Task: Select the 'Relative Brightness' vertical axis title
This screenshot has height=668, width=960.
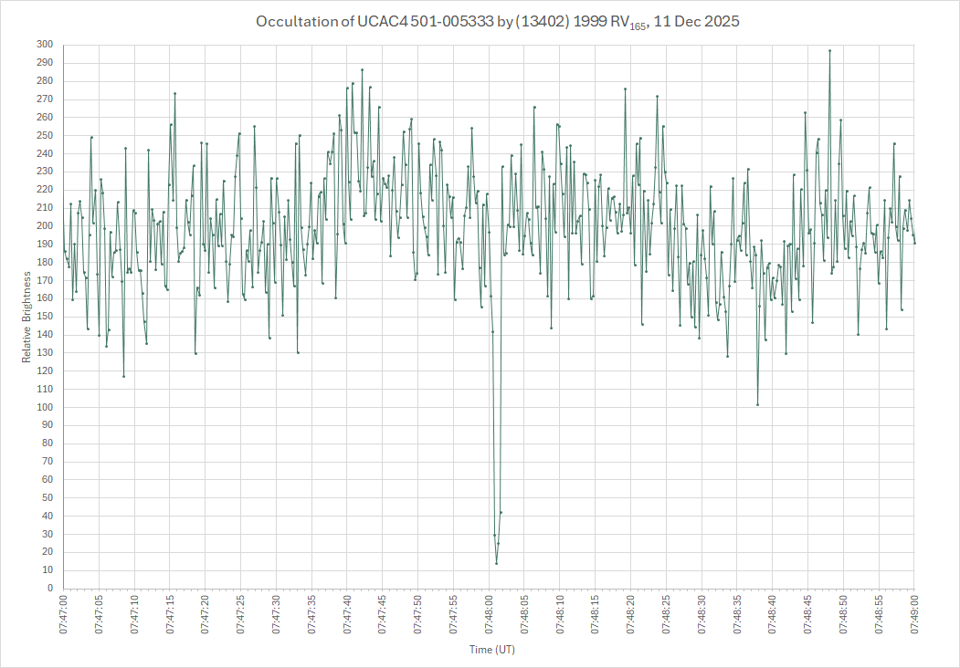Action: 27,316
